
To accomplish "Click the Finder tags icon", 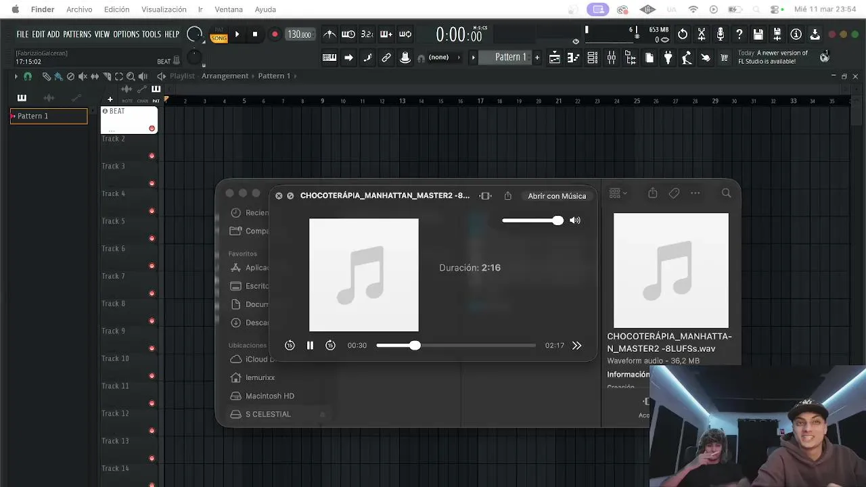I will coord(674,193).
